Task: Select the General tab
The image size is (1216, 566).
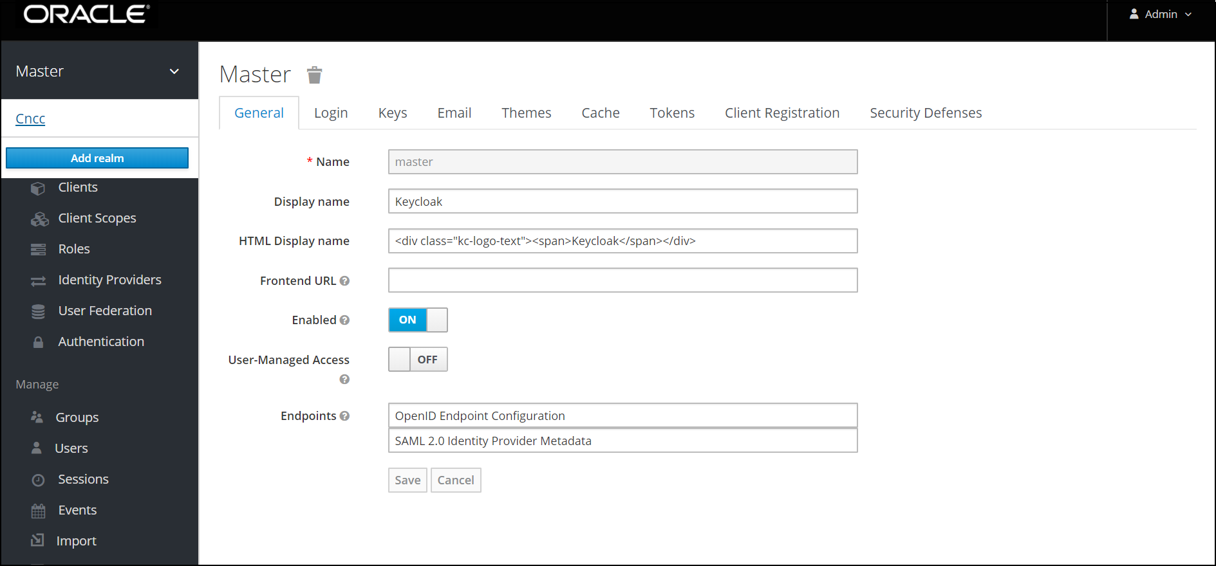Action: [x=259, y=113]
